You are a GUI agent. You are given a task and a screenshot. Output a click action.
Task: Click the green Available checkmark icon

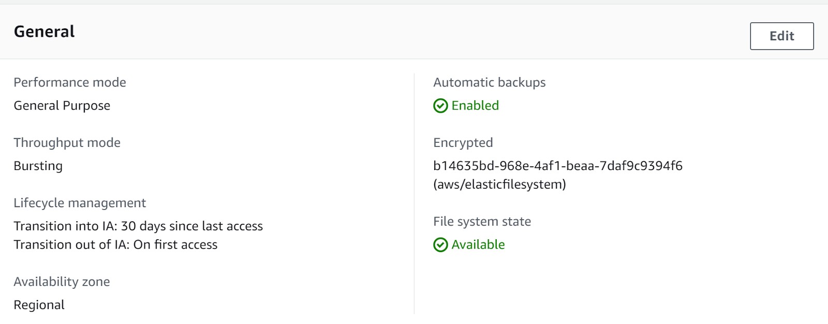(x=440, y=245)
